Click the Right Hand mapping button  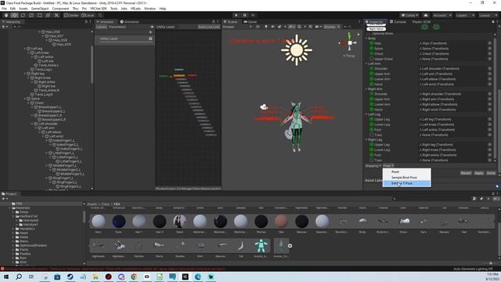pos(376,29)
